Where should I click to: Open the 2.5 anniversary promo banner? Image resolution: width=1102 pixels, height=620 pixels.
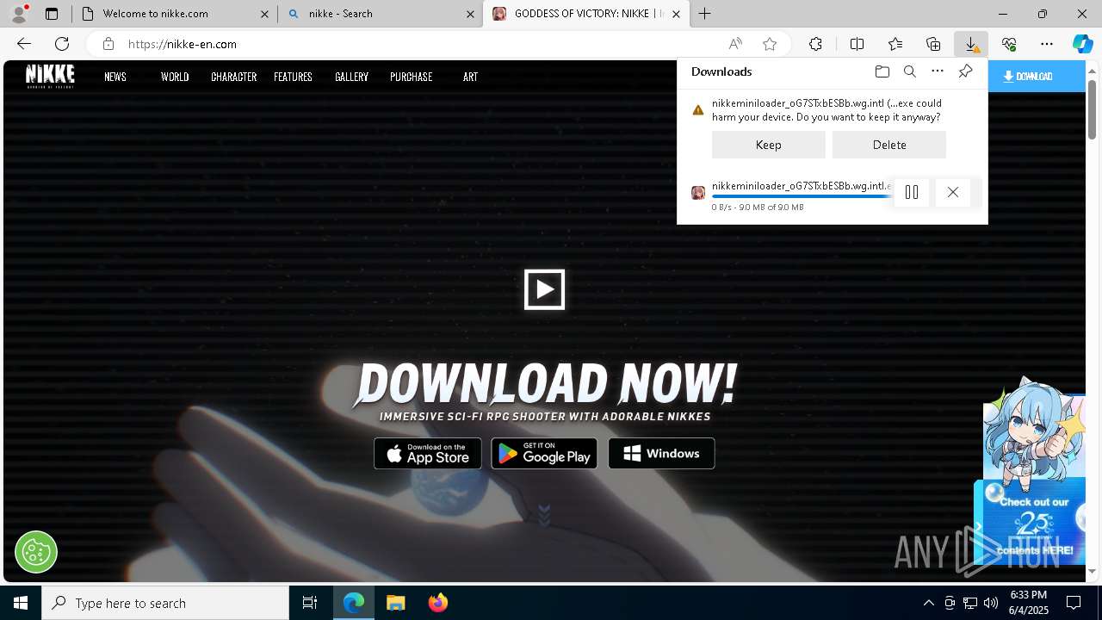point(1034,522)
